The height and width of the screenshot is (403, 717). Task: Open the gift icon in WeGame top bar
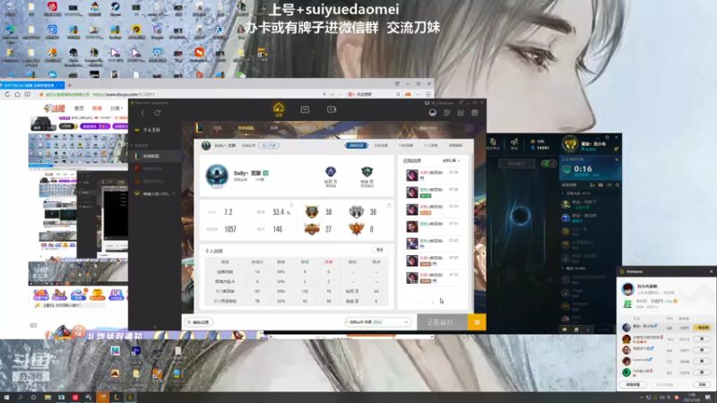point(475,113)
